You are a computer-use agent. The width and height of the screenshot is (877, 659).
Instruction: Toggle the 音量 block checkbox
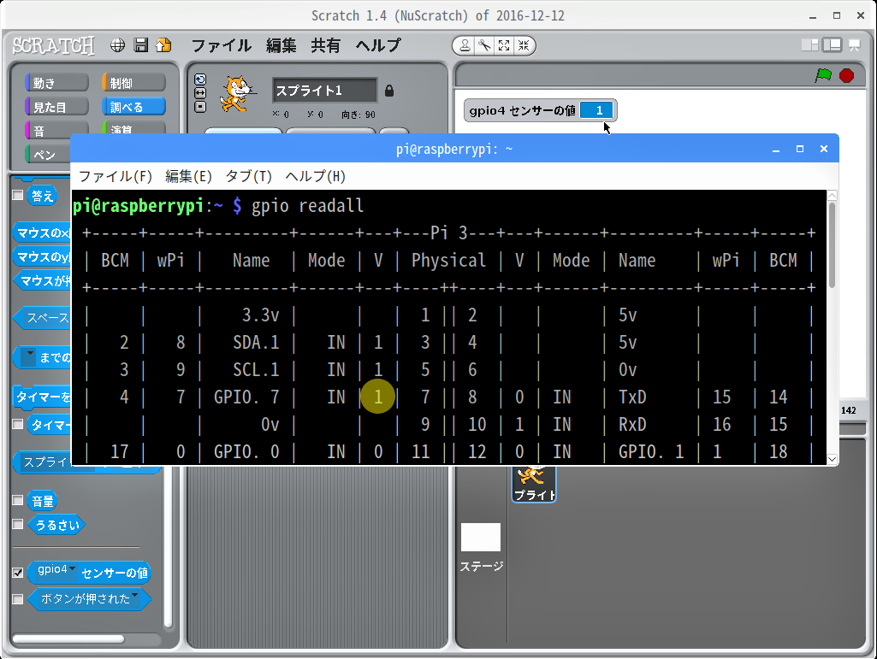(18, 500)
